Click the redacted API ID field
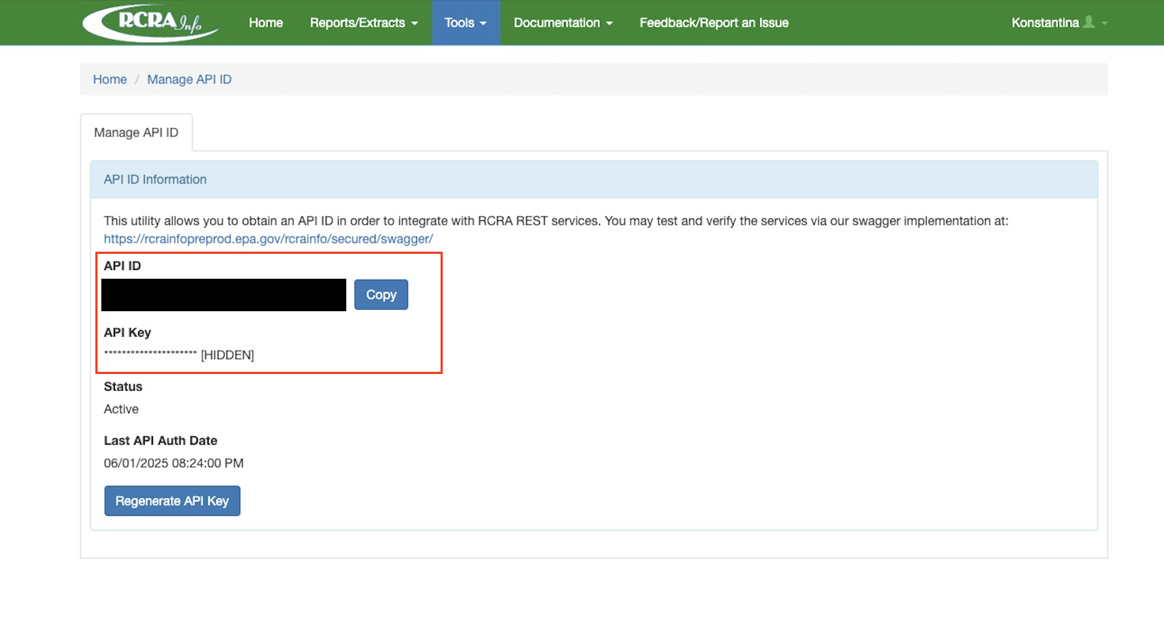The height and width of the screenshot is (630, 1164). [224, 295]
